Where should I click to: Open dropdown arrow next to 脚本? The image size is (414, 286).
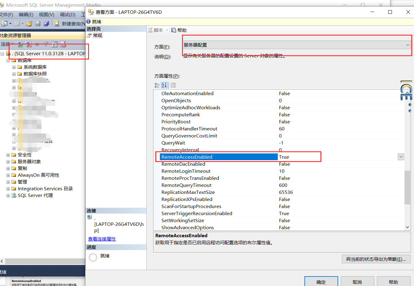click(x=167, y=30)
